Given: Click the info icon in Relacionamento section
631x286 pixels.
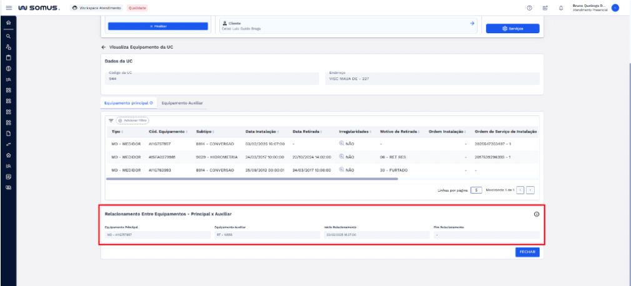Looking at the screenshot, I should point(537,214).
